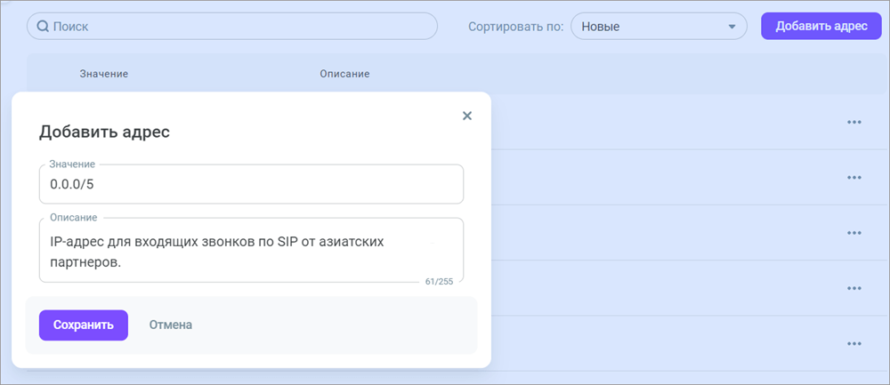Click the Сохранить button
This screenshot has width=890, height=385.
(x=84, y=325)
